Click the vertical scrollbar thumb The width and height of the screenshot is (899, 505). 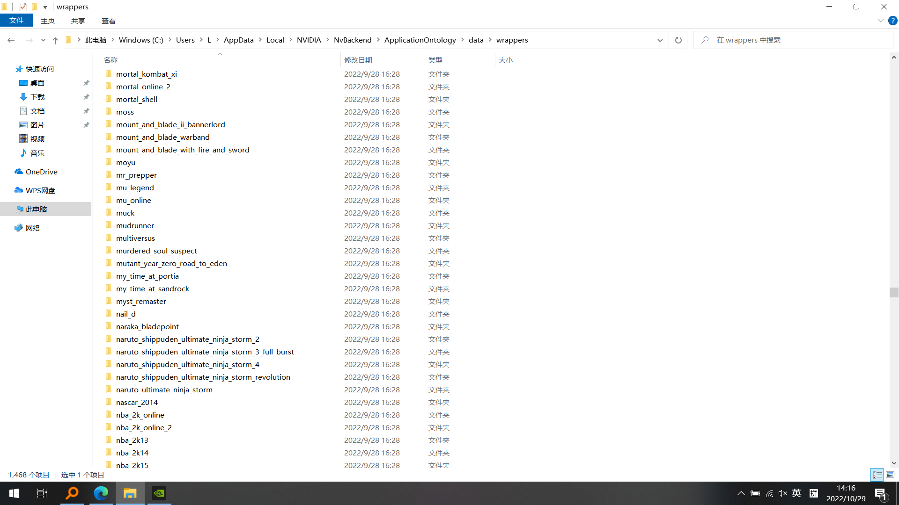pyautogui.click(x=894, y=292)
